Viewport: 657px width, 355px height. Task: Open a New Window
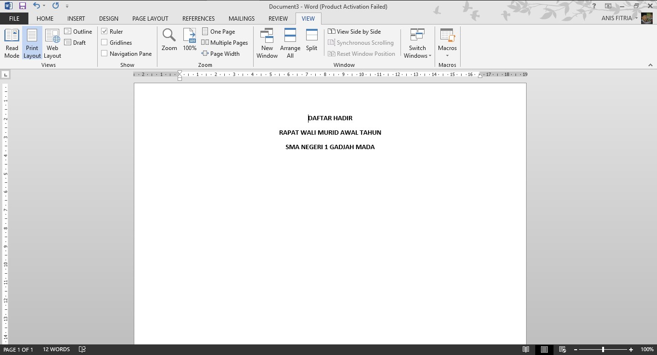[x=267, y=43]
